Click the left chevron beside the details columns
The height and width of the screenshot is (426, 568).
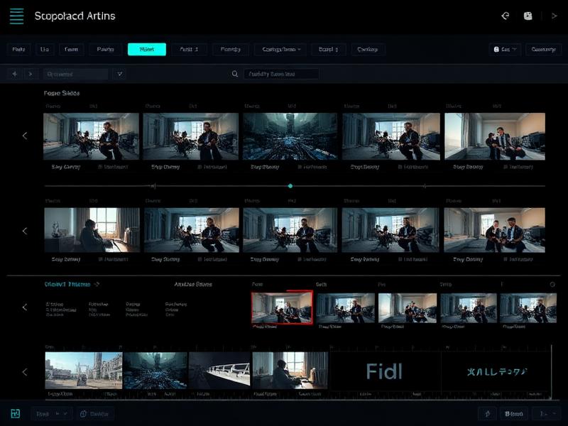[x=25, y=307]
